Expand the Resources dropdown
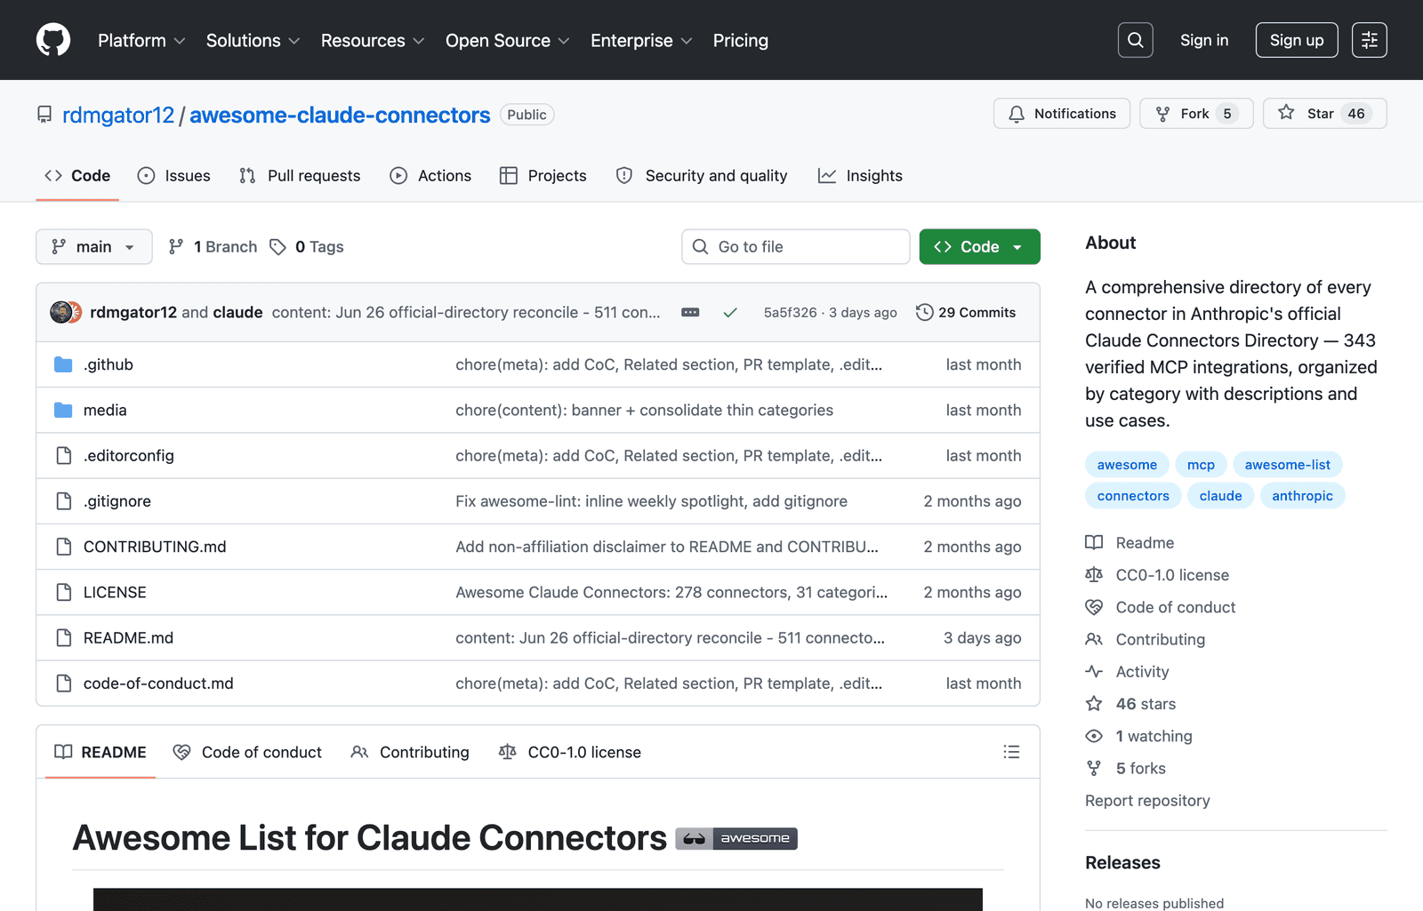The width and height of the screenshot is (1423, 911). (373, 41)
